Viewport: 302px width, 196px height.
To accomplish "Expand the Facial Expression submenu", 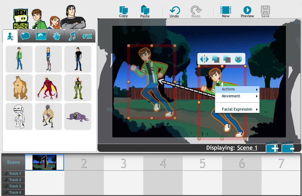I will click(237, 109).
